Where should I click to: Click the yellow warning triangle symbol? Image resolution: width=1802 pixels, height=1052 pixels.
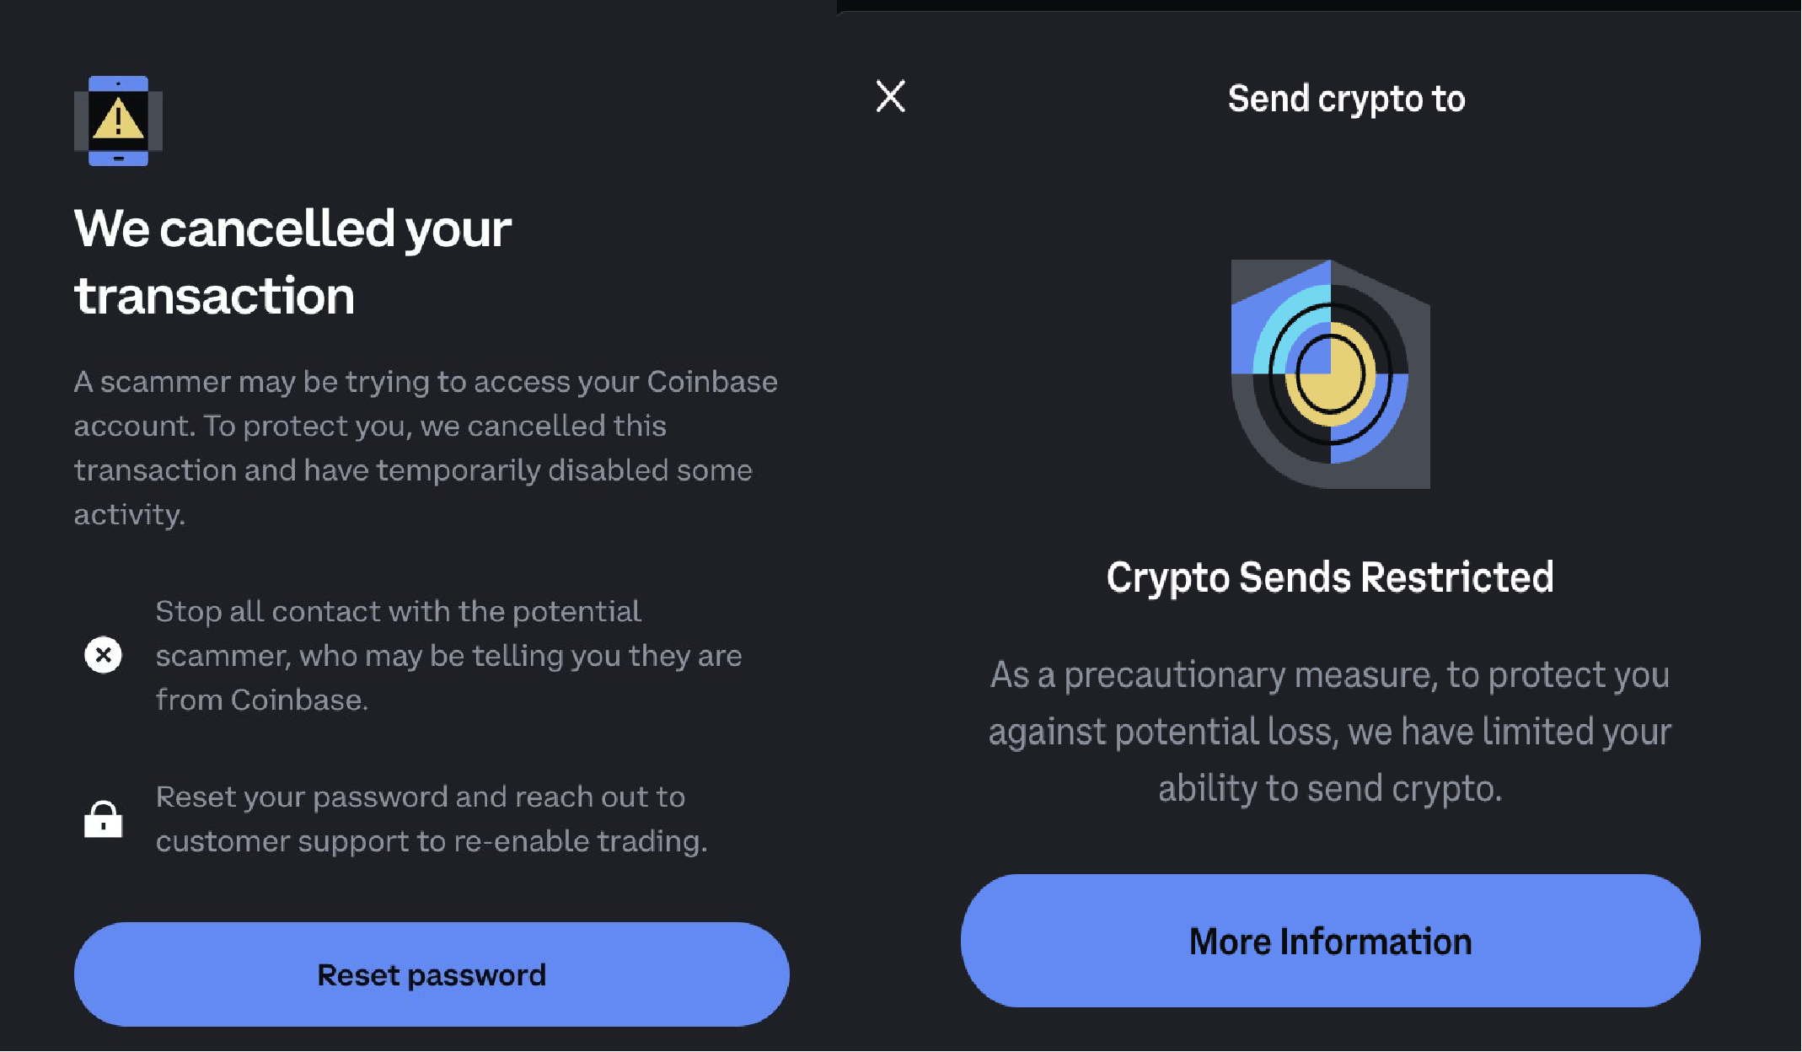pyautogui.click(x=118, y=119)
